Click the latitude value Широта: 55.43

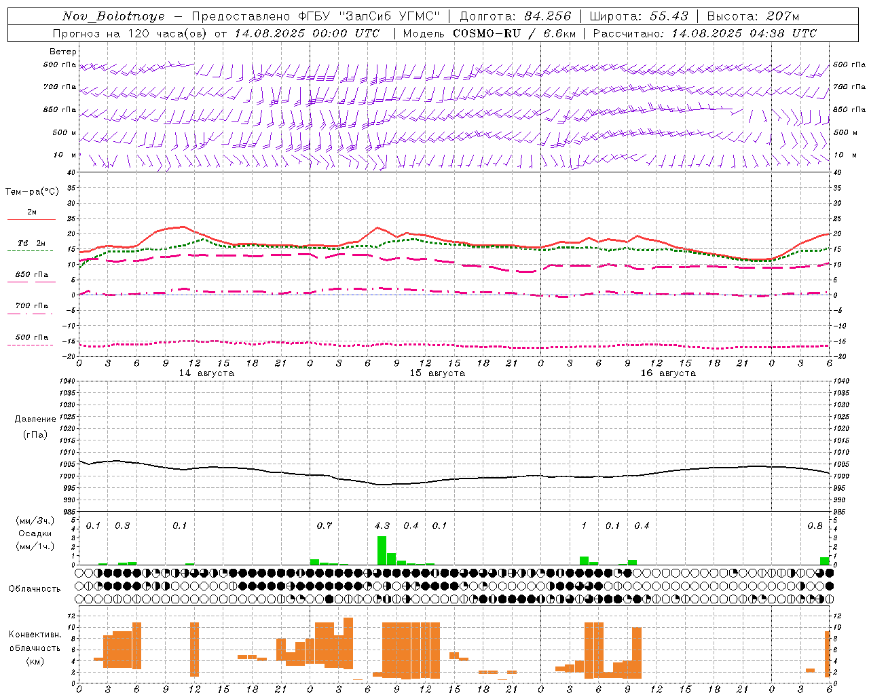pos(639,16)
